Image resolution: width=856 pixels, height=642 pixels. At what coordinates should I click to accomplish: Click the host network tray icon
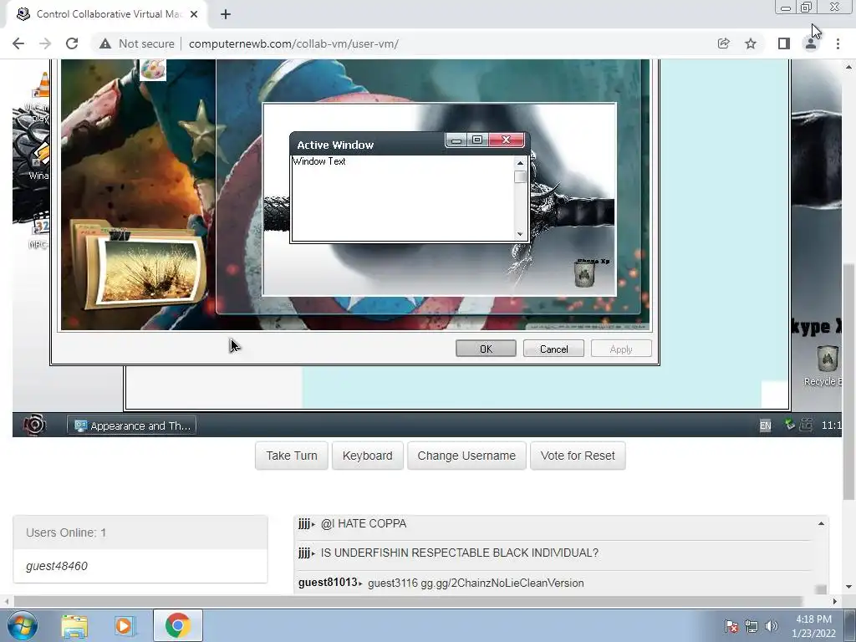point(752,626)
